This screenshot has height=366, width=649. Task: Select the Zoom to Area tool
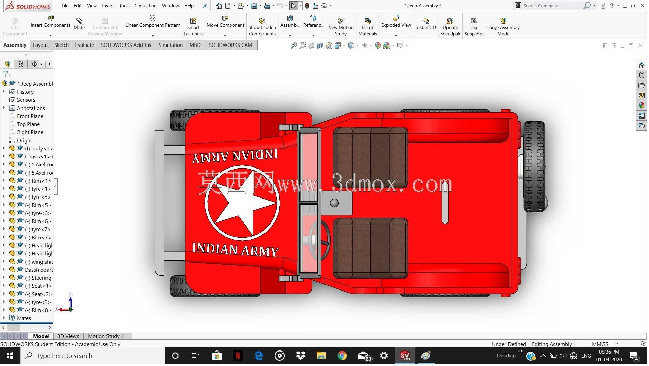tap(303, 45)
